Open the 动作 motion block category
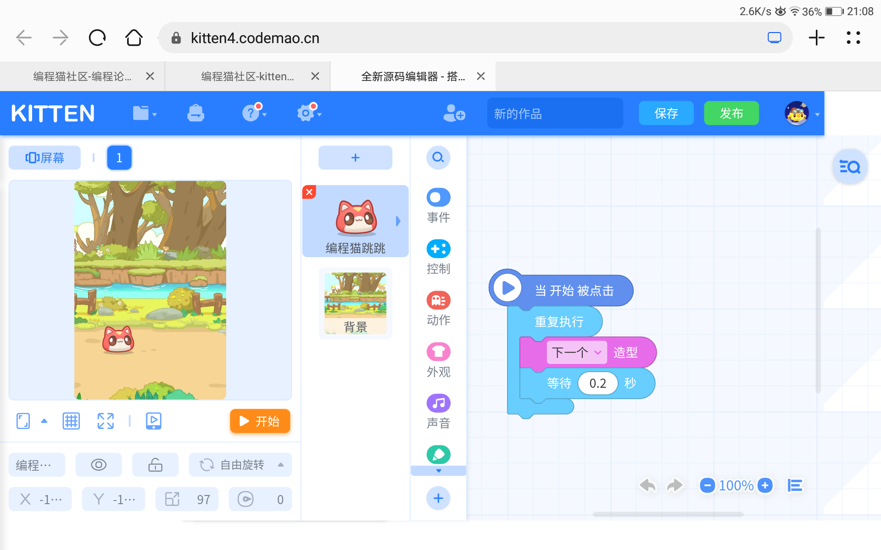 click(439, 309)
